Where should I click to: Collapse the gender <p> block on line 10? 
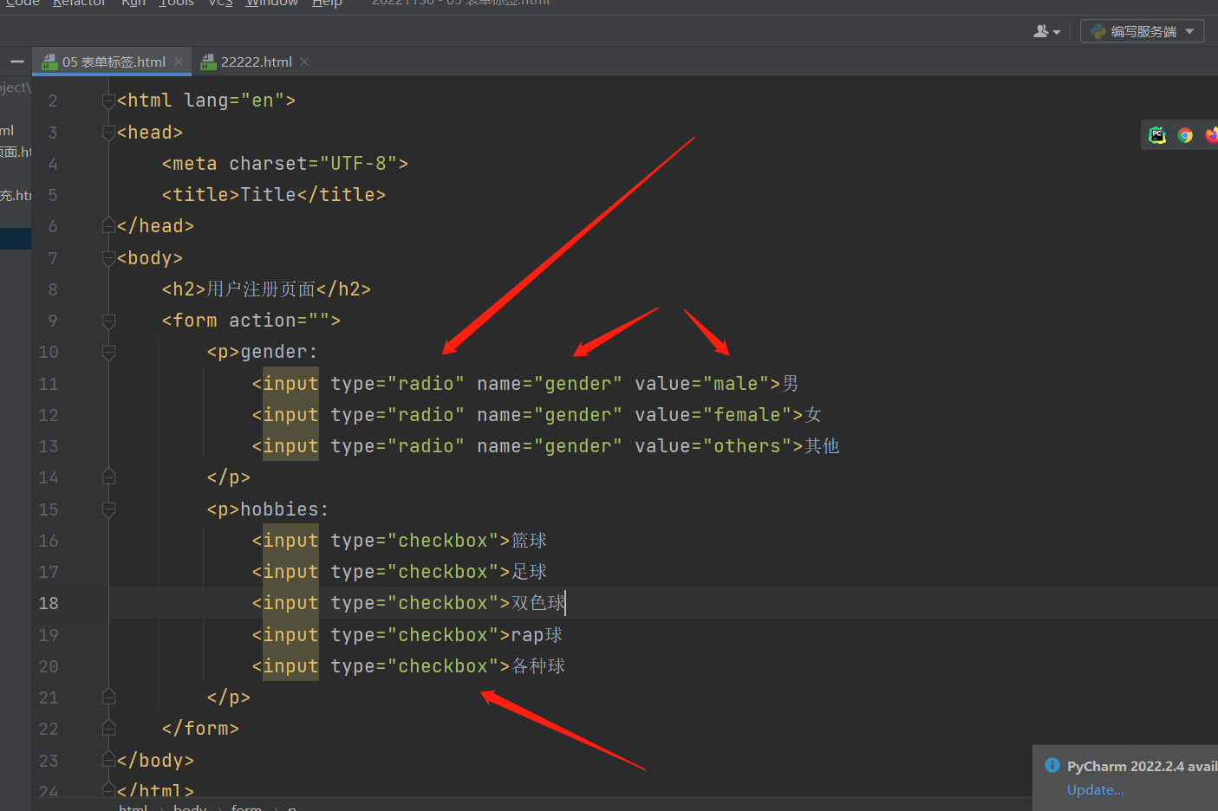tap(108, 353)
